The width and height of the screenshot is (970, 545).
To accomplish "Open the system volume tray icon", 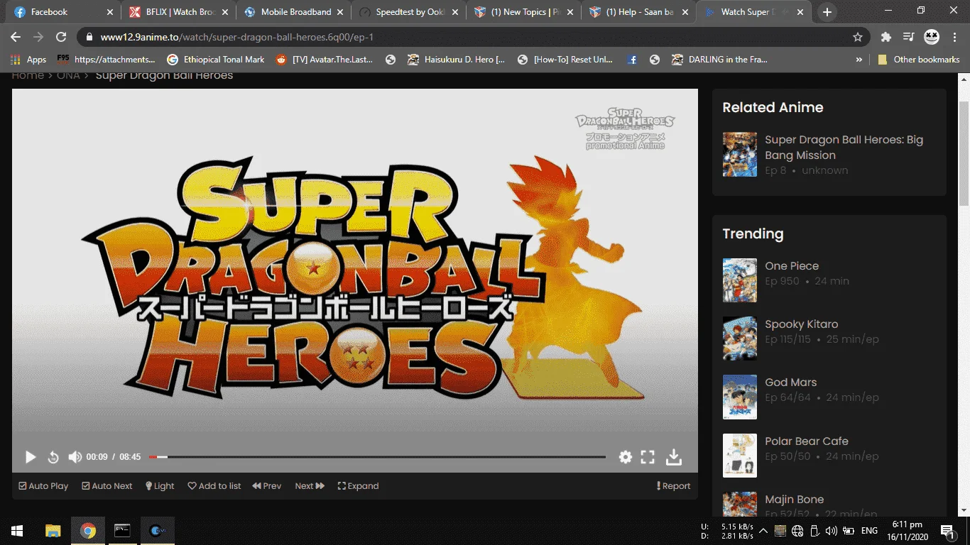I will click(832, 531).
